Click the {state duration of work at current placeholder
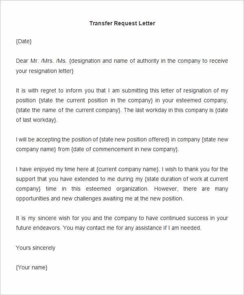Image resolution: width=244 pixels, height=295 pixels. coord(186,179)
